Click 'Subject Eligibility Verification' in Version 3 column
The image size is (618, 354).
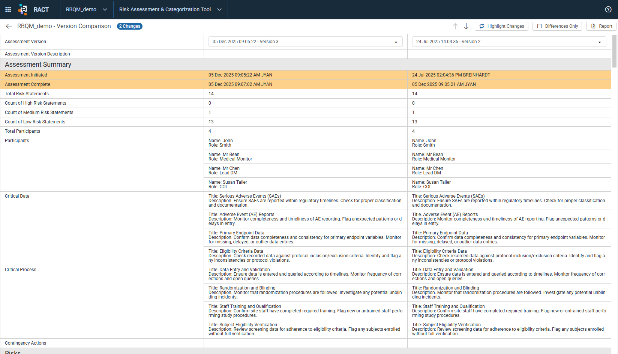pos(306,329)
